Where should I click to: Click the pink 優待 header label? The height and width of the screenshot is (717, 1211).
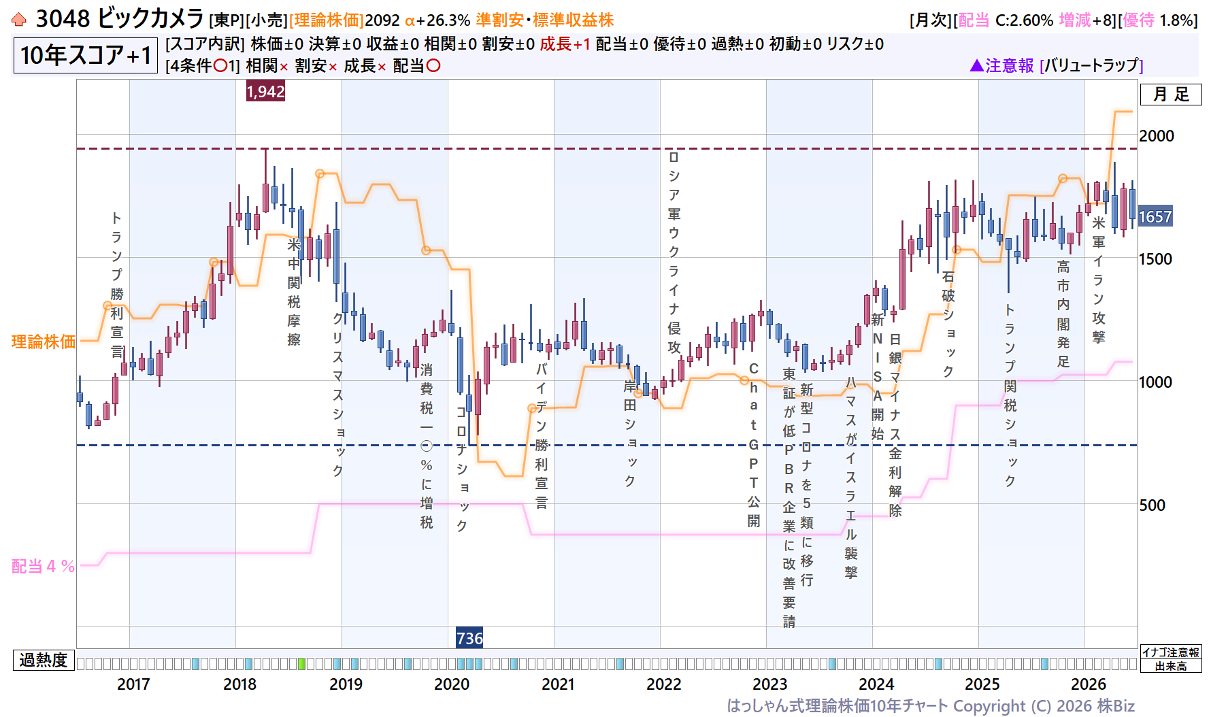(x=1139, y=20)
